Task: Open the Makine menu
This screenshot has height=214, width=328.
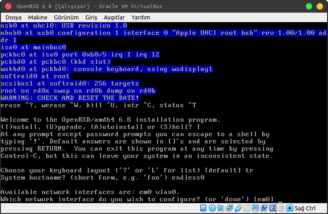Action: click(x=38, y=18)
